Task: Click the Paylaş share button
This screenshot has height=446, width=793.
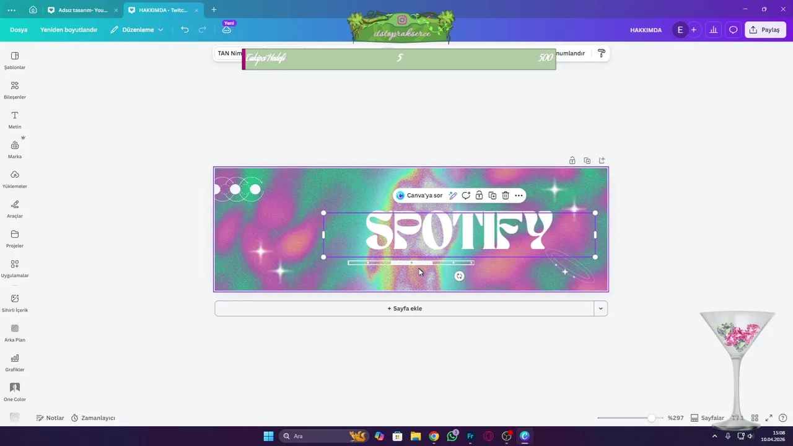Action: pos(765,30)
